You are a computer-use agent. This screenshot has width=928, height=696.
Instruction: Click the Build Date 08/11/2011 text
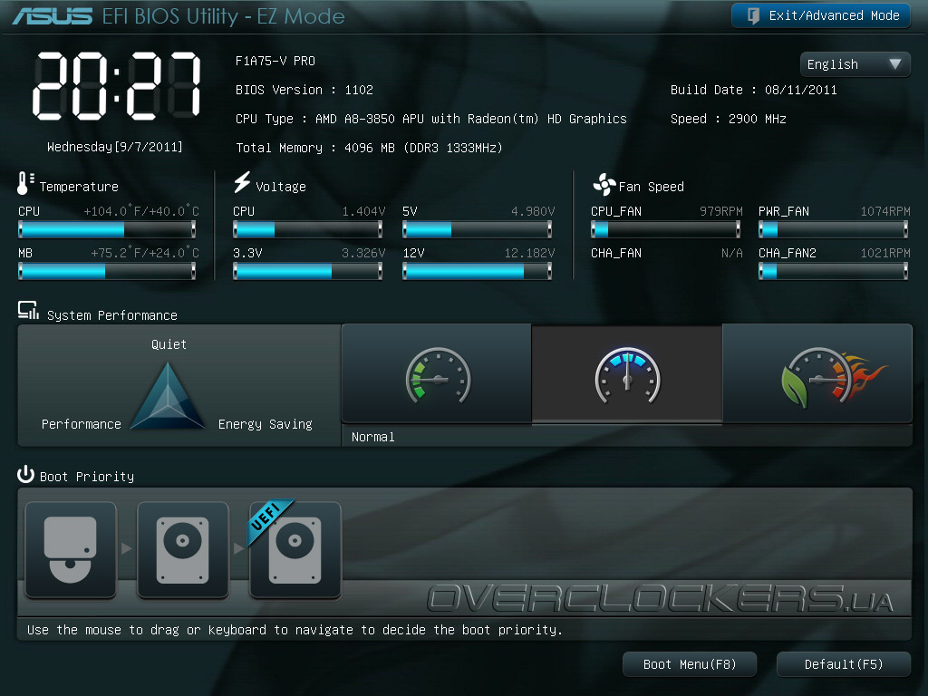click(x=753, y=90)
